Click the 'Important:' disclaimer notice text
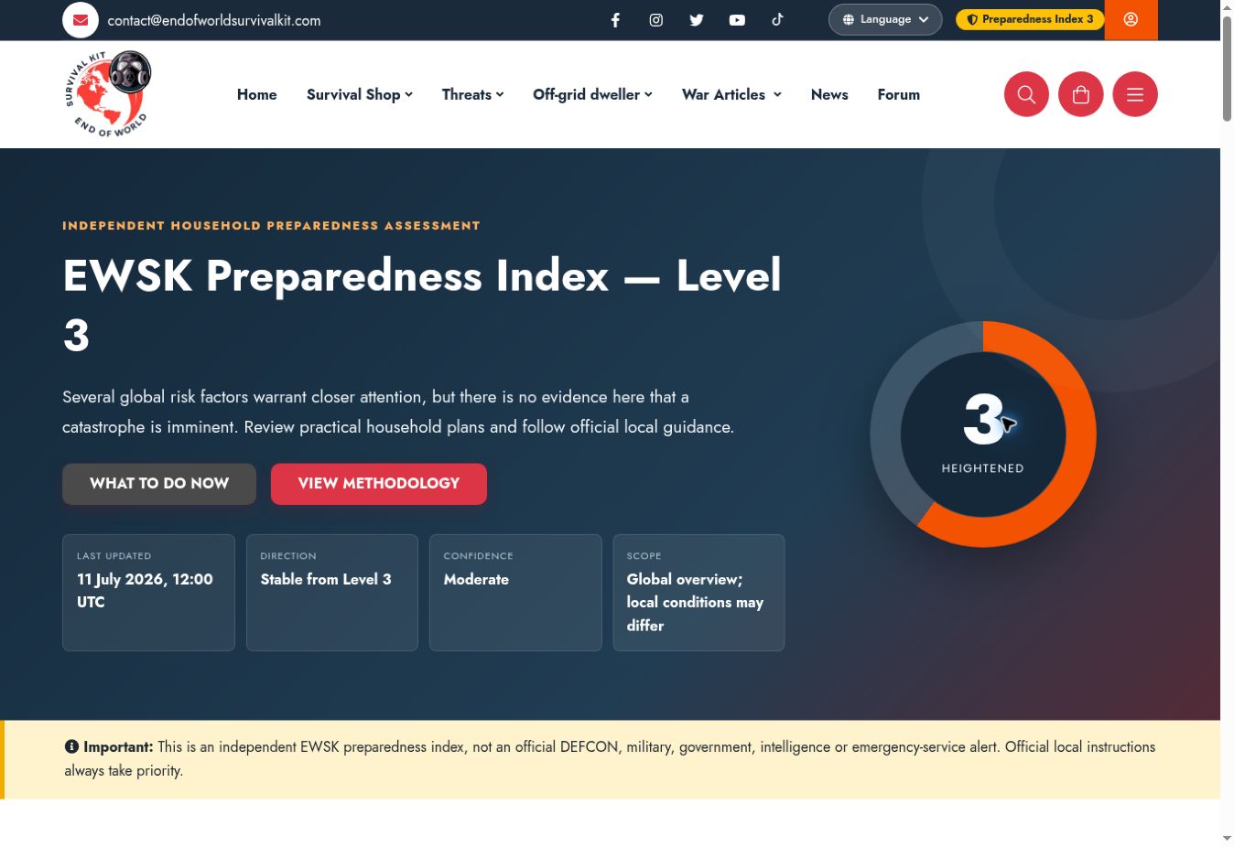The width and height of the screenshot is (1234, 847). [x=611, y=759]
